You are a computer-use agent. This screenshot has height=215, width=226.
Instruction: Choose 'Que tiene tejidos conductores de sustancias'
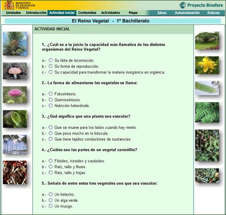tap(50, 139)
